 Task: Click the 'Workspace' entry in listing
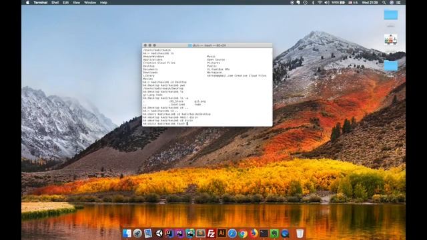click(x=214, y=73)
